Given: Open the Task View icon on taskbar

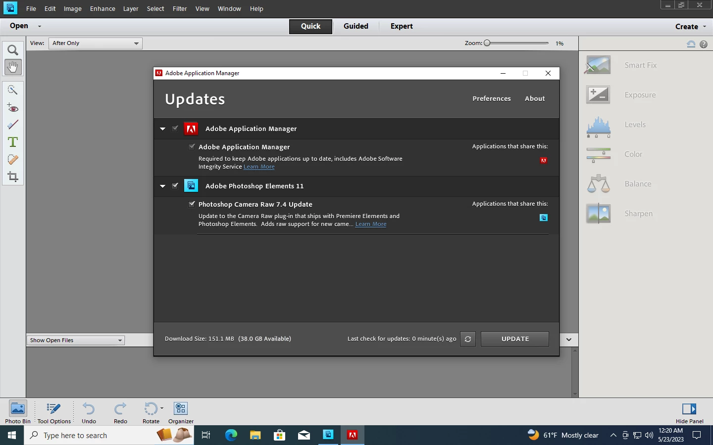Looking at the screenshot, I should tap(206, 435).
